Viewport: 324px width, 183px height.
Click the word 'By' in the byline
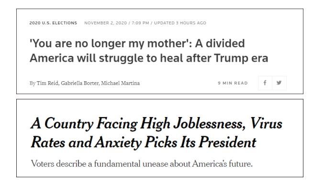pyautogui.click(x=33, y=83)
